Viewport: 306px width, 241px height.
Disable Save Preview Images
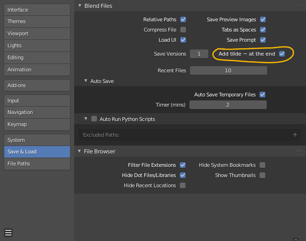263,19
